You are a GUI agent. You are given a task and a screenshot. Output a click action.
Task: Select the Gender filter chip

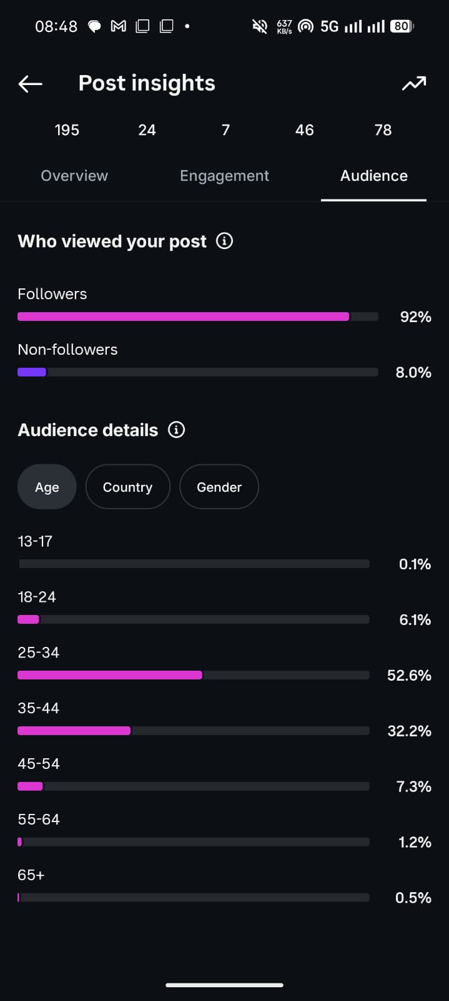(219, 487)
